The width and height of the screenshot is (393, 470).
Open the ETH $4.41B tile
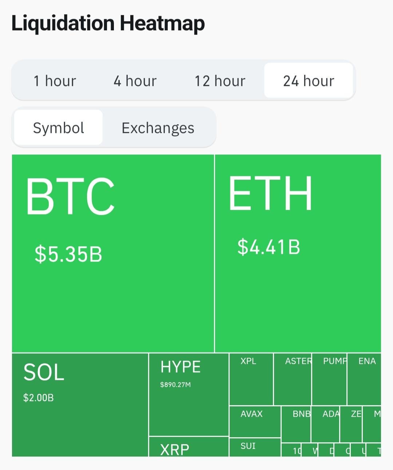pos(298,253)
